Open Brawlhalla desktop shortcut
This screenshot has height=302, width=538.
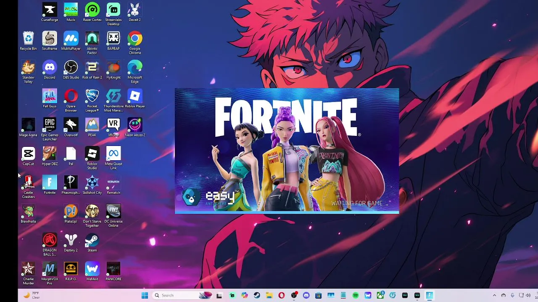pyautogui.click(x=28, y=213)
